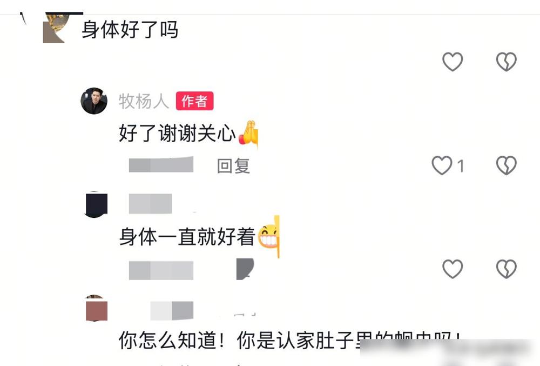Tap the comment text 身体好了吗
Screen dimensions: 540x366
tap(130, 30)
